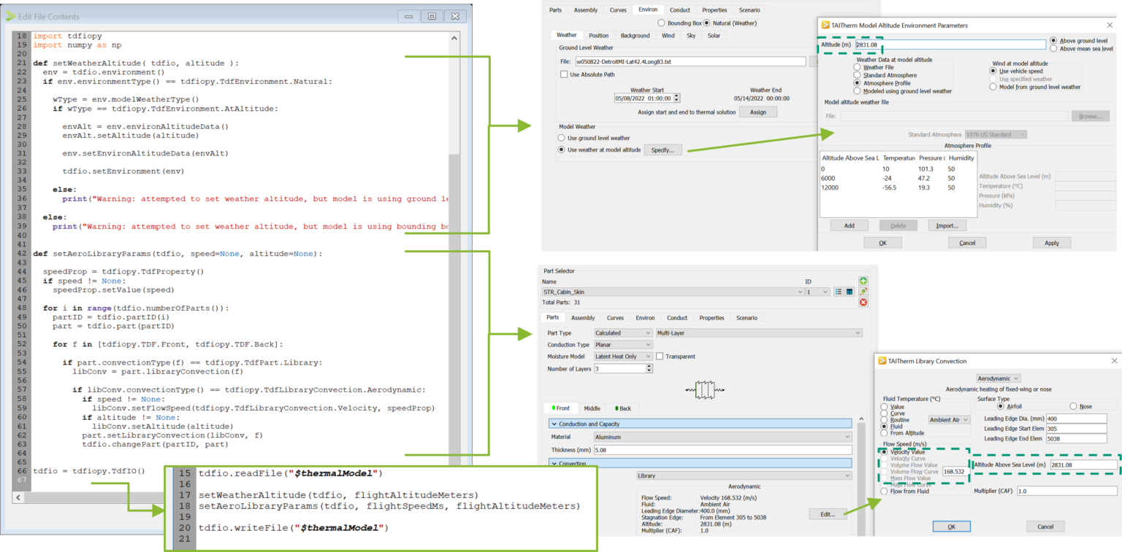
Task: Switch to the Solar tab
Action: click(x=714, y=35)
